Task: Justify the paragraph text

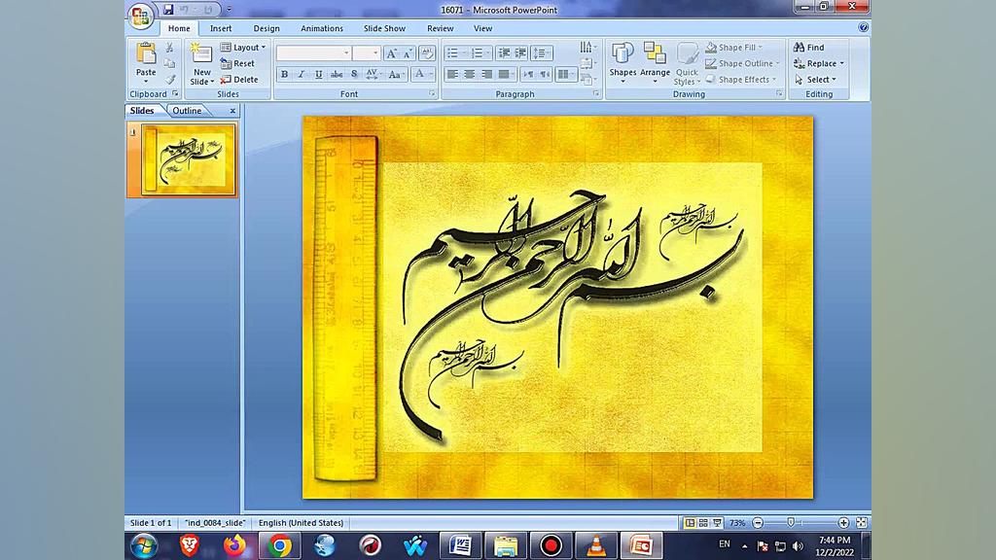Action: point(504,74)
